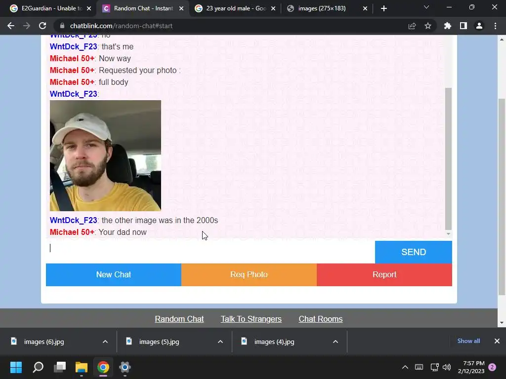Click the page scrollbar up arrow

click(x=502, y=39)
